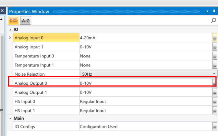The width and height of the screenshot is (218, 136).
Task: Collapse the Main category
Action: [x=10, y=119]
